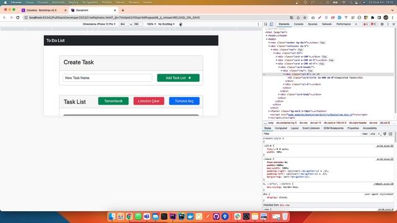Open Trash in the Dock
This screenshot has width=397, height=223.
(x=285, y=216)
